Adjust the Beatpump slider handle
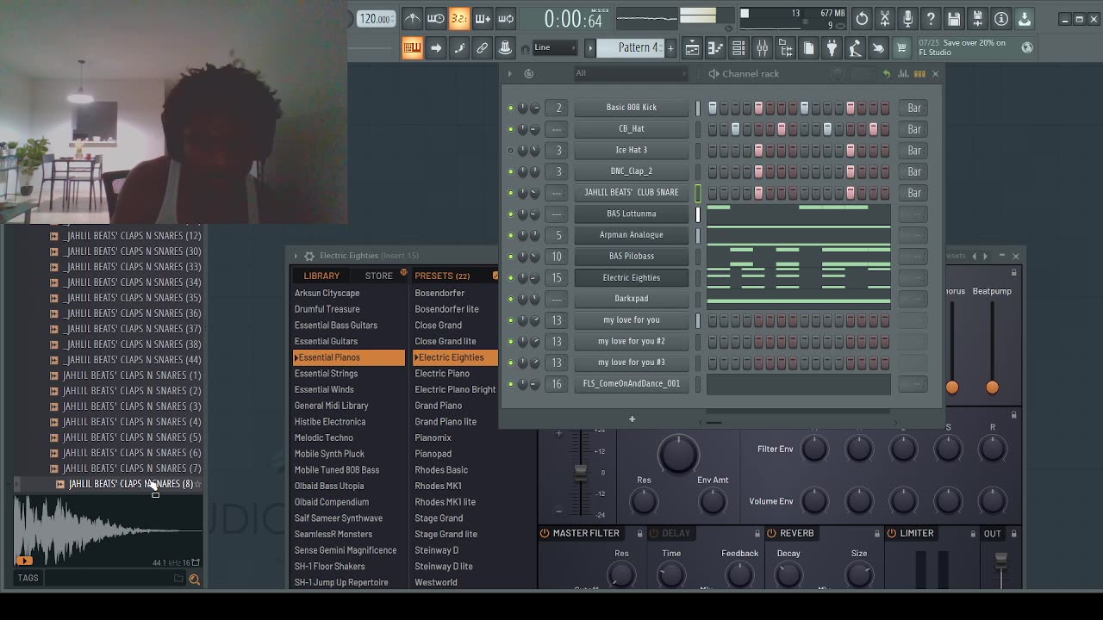 pos(992,387)
